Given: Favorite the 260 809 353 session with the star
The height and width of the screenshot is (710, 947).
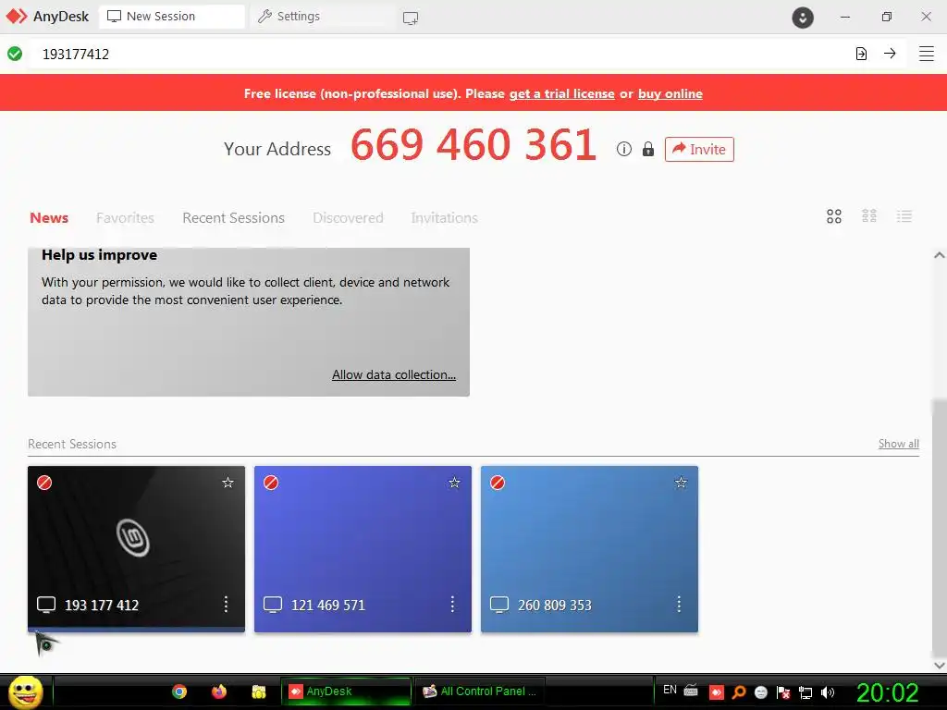Looking at the screenshot, I should coord(681,483).
